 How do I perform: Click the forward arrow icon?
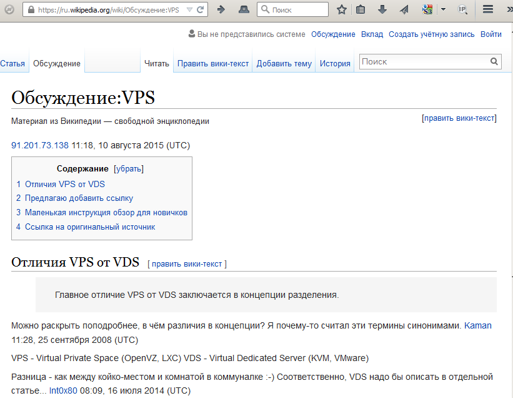pyautogui.click(x=221, y=9)
